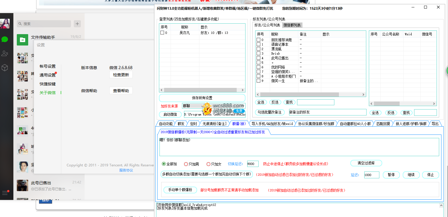Click the 启动微信 button

(170, 114)
